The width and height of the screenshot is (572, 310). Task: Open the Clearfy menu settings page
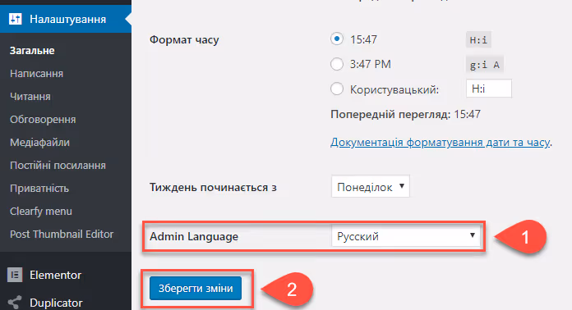pyautogui.click(x=41, y=211)
